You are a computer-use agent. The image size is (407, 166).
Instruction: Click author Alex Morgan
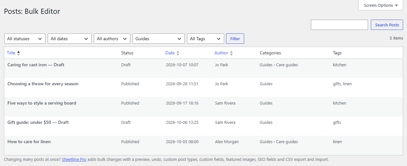[x=227, y=142]
